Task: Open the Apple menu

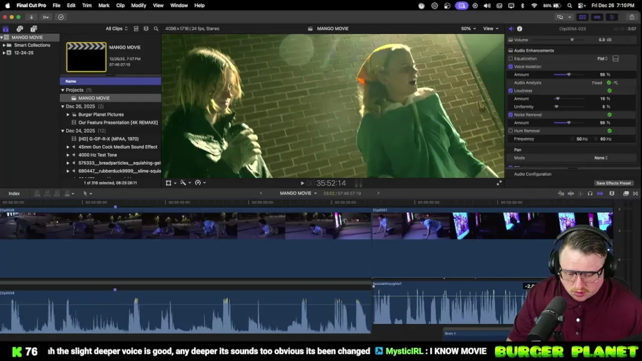Action: 8,6
